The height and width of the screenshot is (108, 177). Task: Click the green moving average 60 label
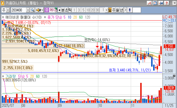tap(81, 17)
